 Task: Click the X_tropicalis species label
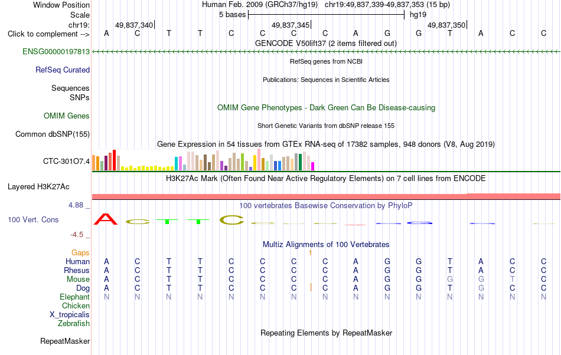(x=70, y=315)
